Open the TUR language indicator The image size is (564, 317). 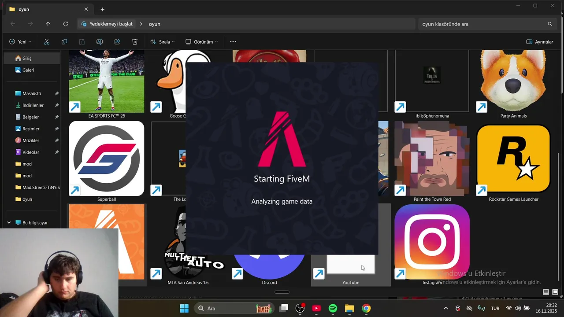point(495,308)
